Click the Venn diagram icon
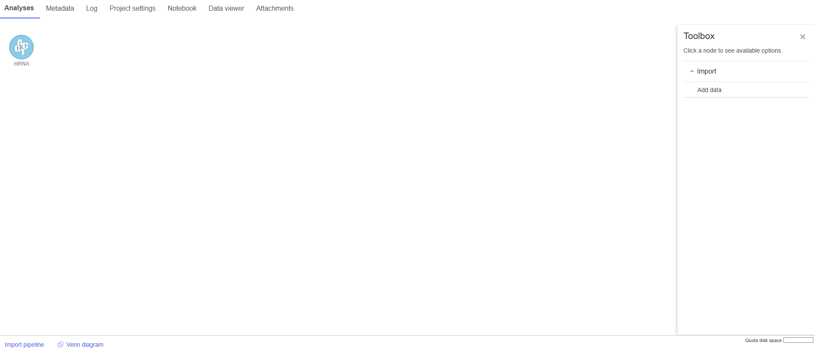This screenshot has height=351, width=816. [x=60, y=345]
